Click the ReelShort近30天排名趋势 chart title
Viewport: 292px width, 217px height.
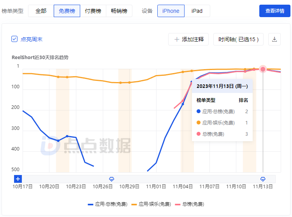point(40,57)
